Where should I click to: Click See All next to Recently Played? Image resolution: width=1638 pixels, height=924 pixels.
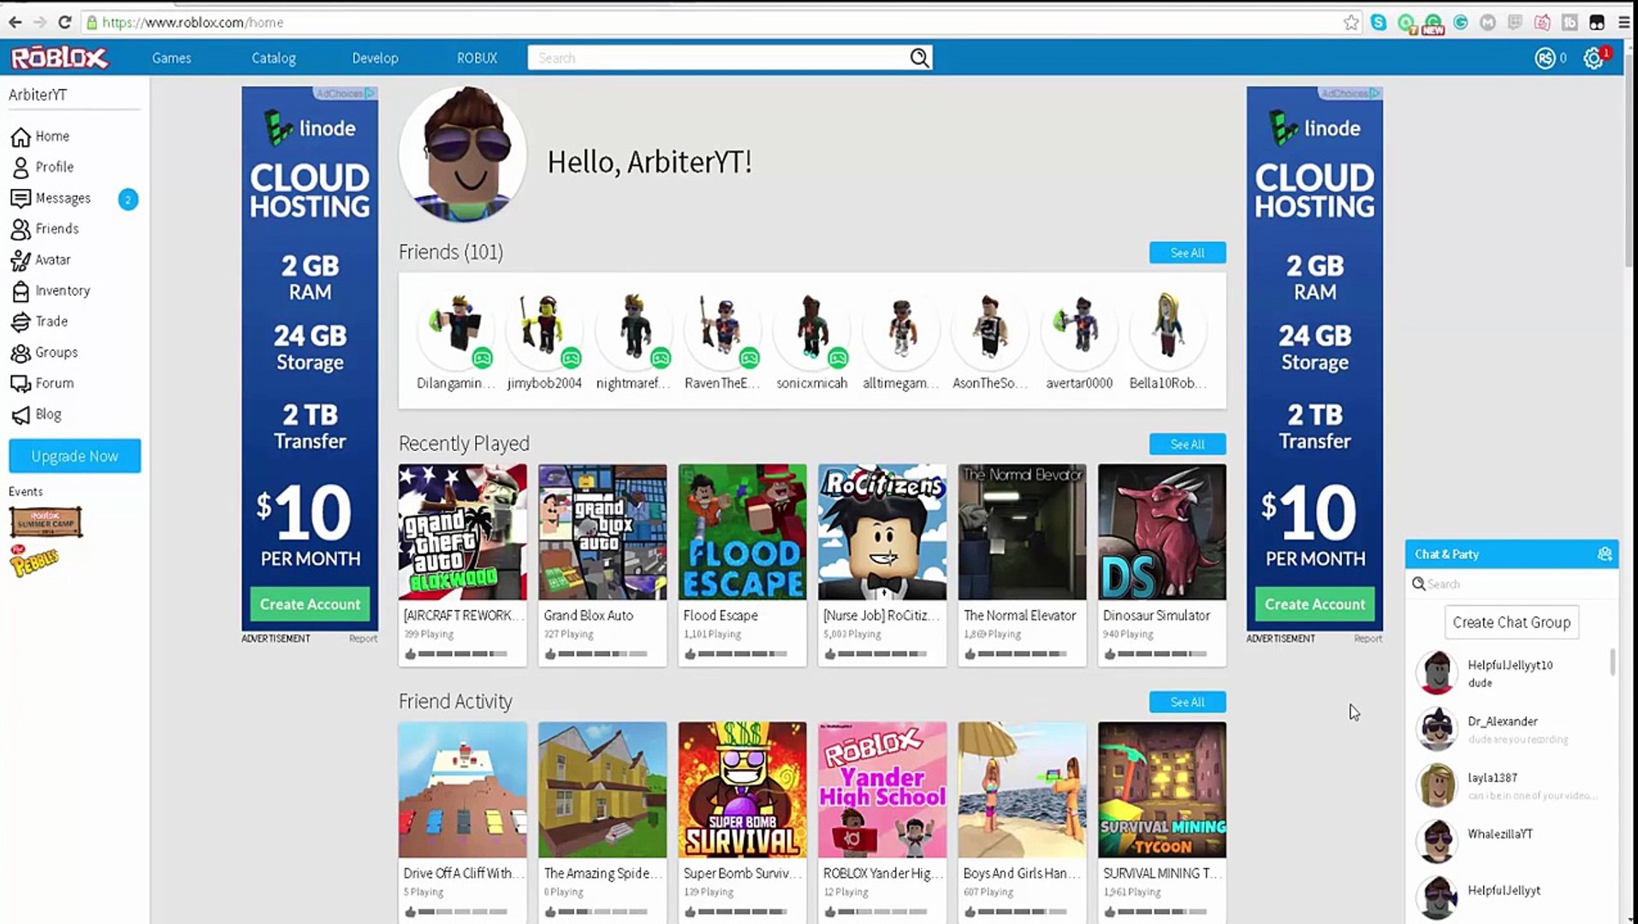pos(1187,444)
